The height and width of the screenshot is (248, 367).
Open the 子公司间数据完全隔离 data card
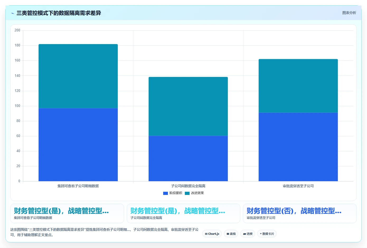(x=183, y=213)
